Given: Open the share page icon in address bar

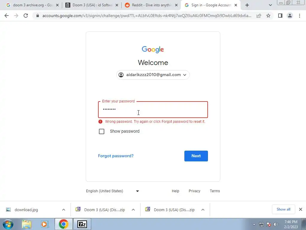Looking at the screenshot, I should (x=259, y=16).
